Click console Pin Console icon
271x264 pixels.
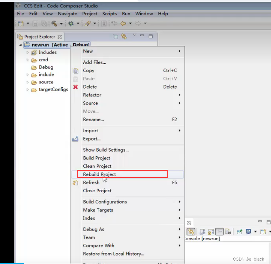(240, 231)
